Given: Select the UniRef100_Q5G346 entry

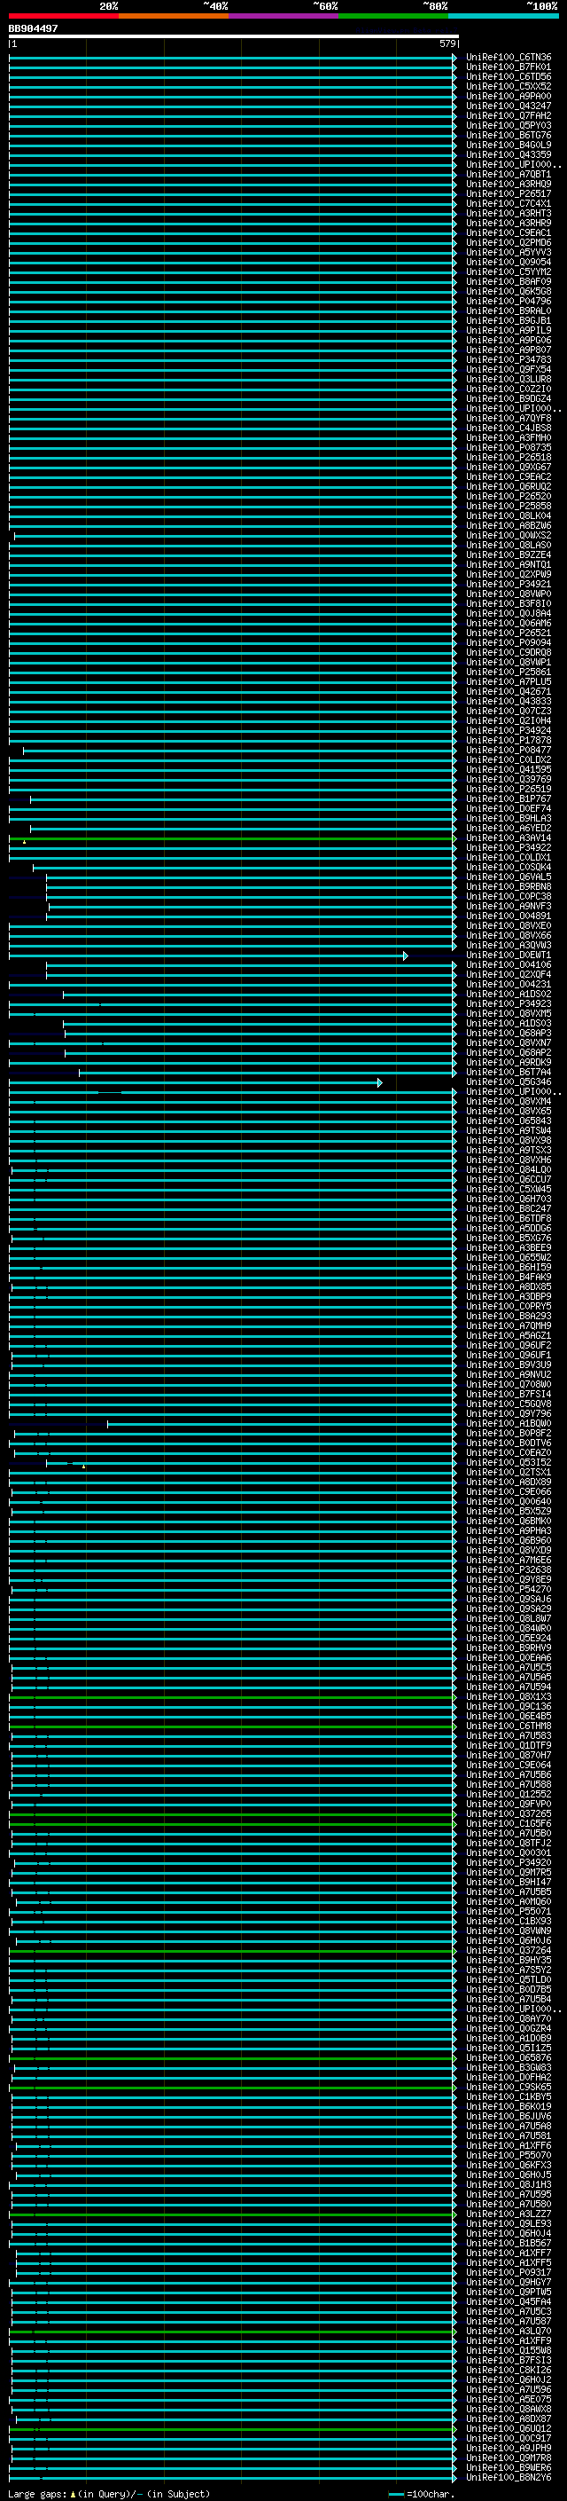Looking at the screenshot, I should (509, 1082).
